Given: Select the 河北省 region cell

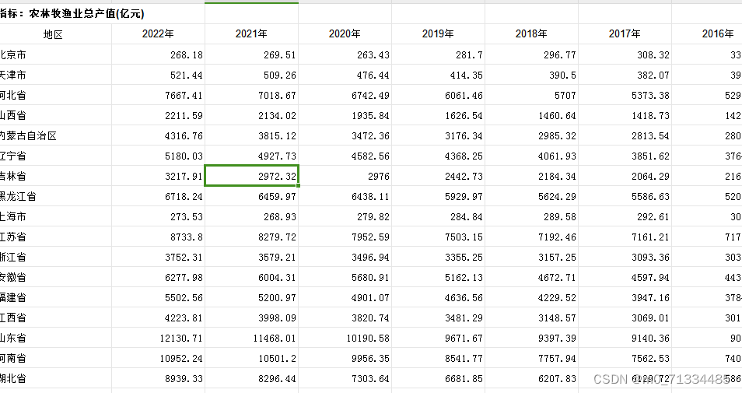Looking at the screenshot, I should 56,95.
